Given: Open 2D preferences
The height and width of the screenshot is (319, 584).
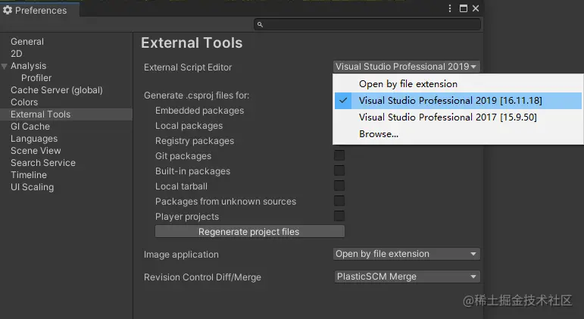Looking at the screenshot, I should coord(17,54).
